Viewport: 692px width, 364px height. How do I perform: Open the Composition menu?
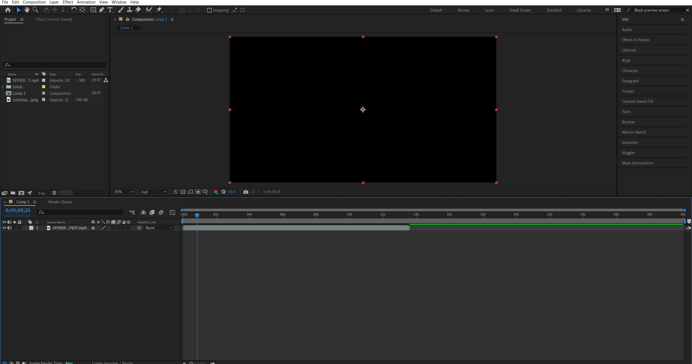click(x=34, y=2)
